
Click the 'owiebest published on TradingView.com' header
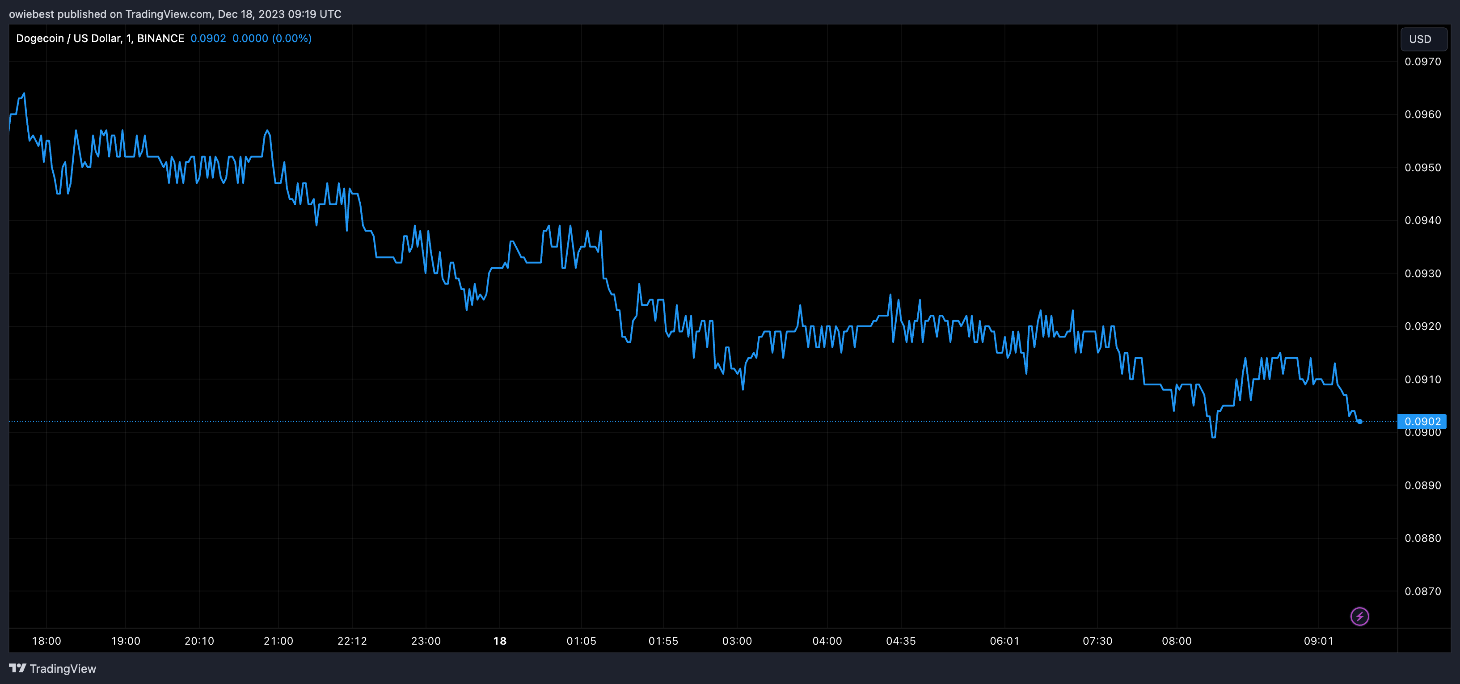(x=174, y=13)
